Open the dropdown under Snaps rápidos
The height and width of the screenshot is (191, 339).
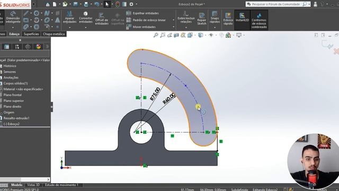[215, 28]
